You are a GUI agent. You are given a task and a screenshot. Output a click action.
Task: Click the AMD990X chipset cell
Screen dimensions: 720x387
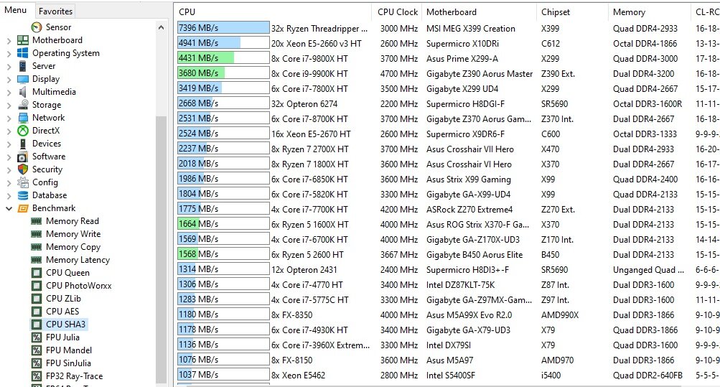pyautogui.click(x=560, y=315)
